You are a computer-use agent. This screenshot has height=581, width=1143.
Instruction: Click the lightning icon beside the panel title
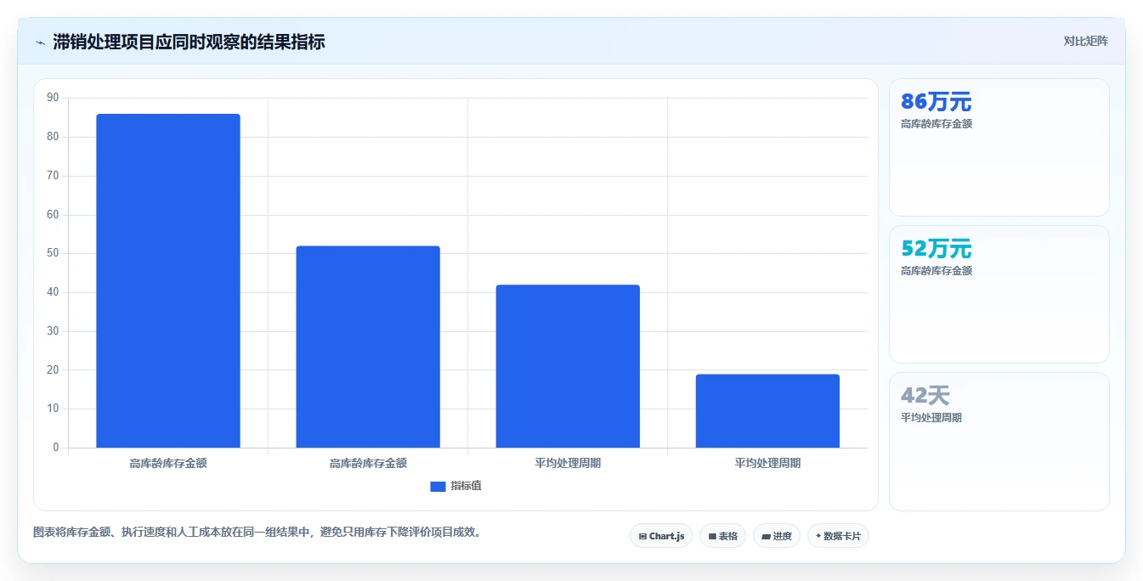(x=40, y=42)
